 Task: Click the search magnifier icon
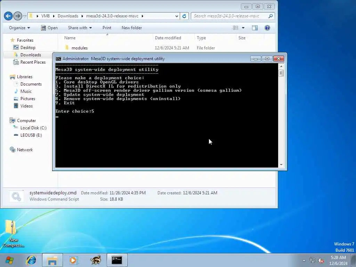(270, 16)
